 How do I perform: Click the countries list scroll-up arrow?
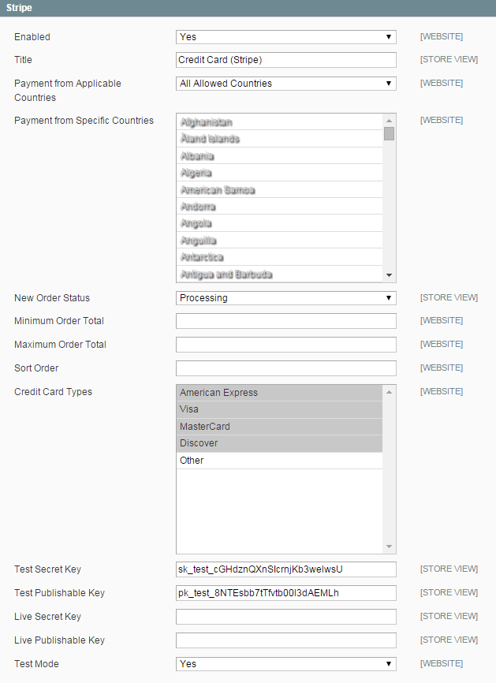(389, 120)
